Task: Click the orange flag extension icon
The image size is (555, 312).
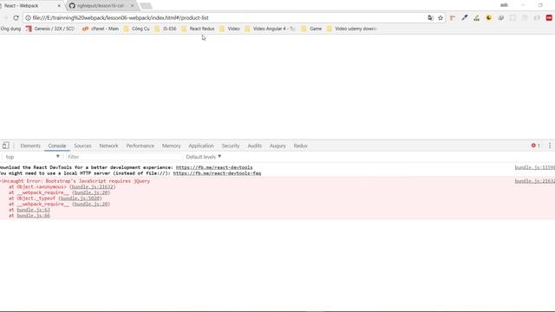Action: click(453, 17)
